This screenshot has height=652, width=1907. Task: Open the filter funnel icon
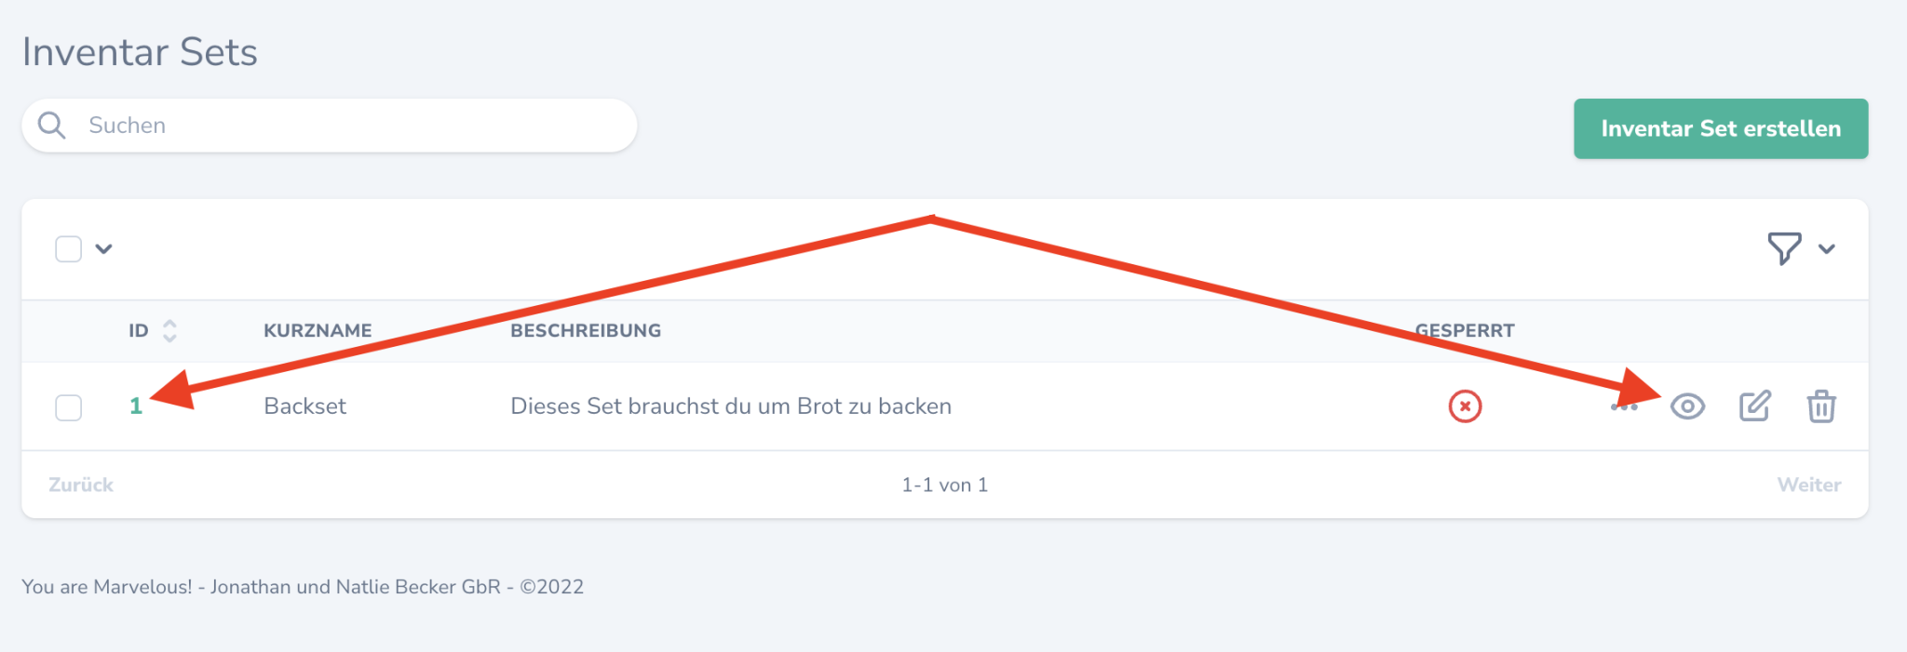point(1784,248)
